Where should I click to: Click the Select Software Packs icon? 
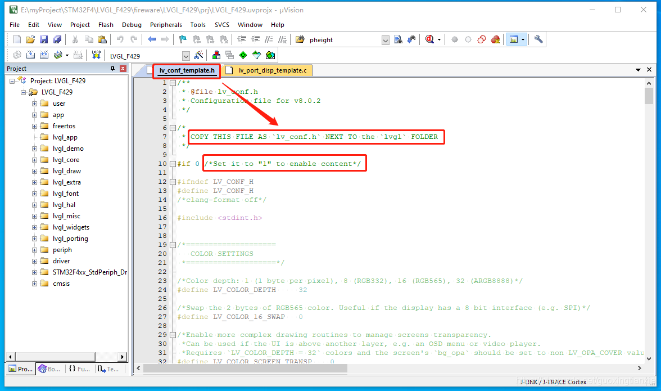[257, 55]
